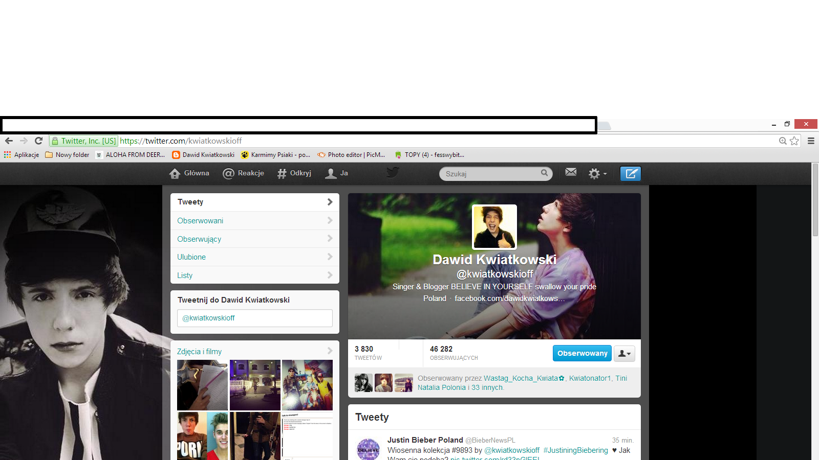Click the first follower avatar thumbnail

363,383
